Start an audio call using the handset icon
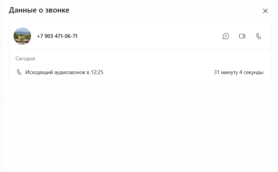Screen dimensions: 278x172 tap(259, 36)
